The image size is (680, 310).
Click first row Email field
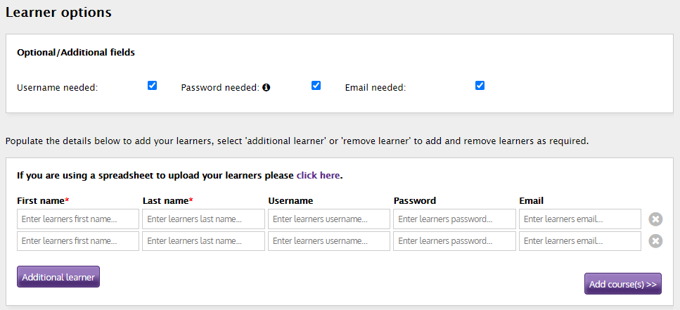580,219
